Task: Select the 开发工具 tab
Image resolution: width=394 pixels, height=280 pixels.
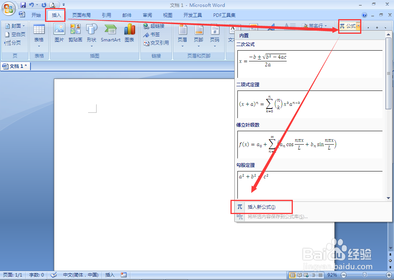Action: pyautogui.click(x=192, y=15)
